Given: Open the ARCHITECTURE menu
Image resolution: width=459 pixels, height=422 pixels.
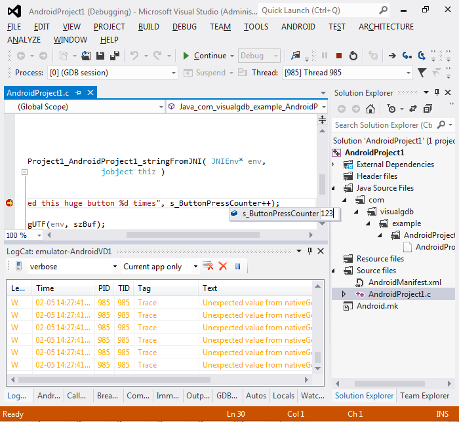Looking at the screenshot, I should click(386, 27).
